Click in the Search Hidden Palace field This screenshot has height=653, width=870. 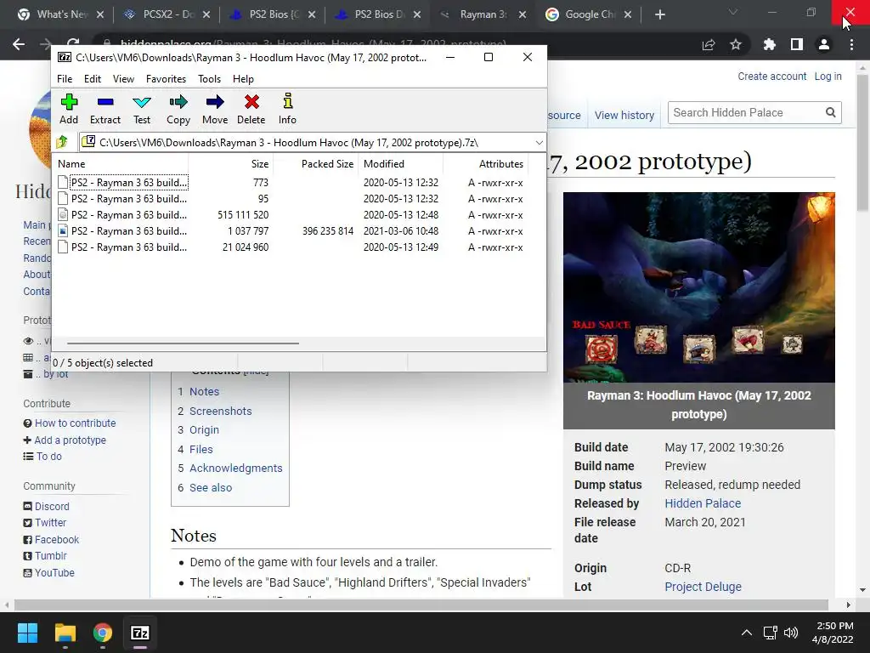746,113
